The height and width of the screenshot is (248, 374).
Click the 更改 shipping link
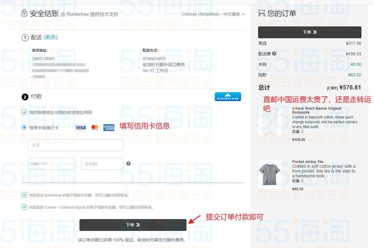50,37
